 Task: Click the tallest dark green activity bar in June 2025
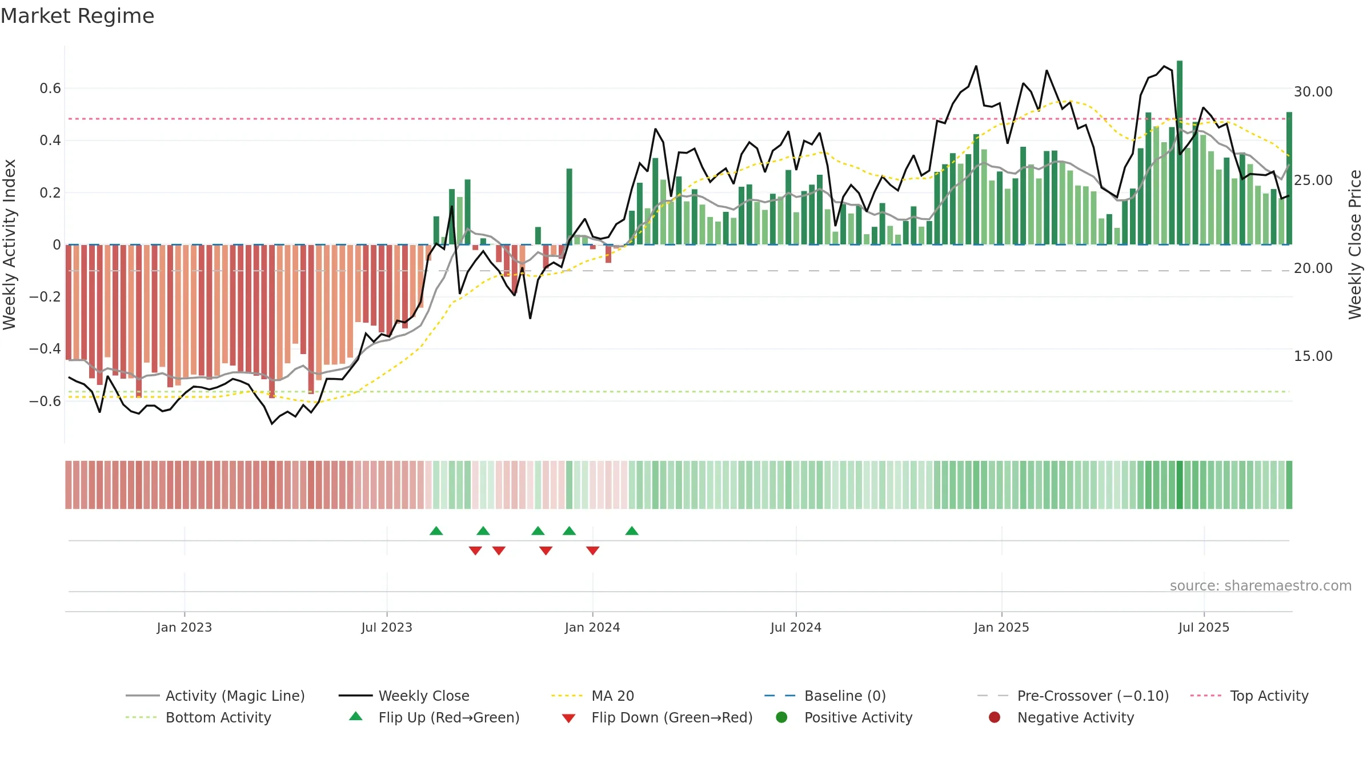1180,152
